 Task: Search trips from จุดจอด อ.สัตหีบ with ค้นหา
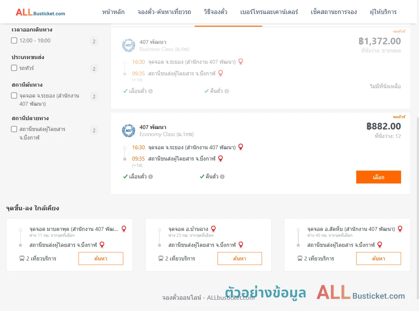click(x=378, y=259)
